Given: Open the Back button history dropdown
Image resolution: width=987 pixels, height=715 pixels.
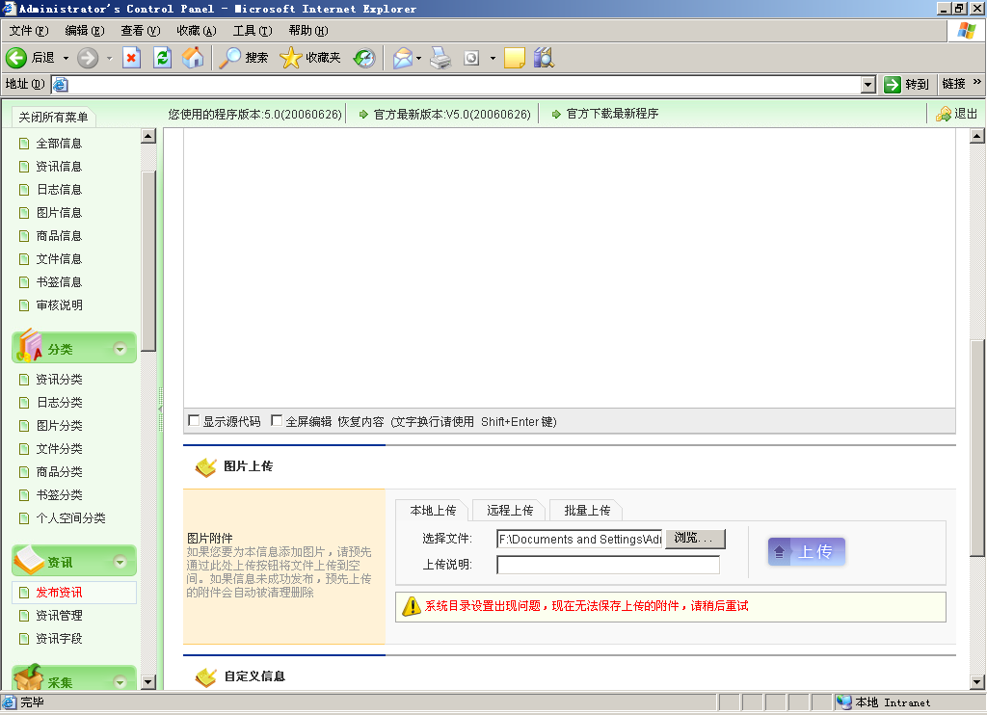Looking at the screenshot, I should (66, 59).
